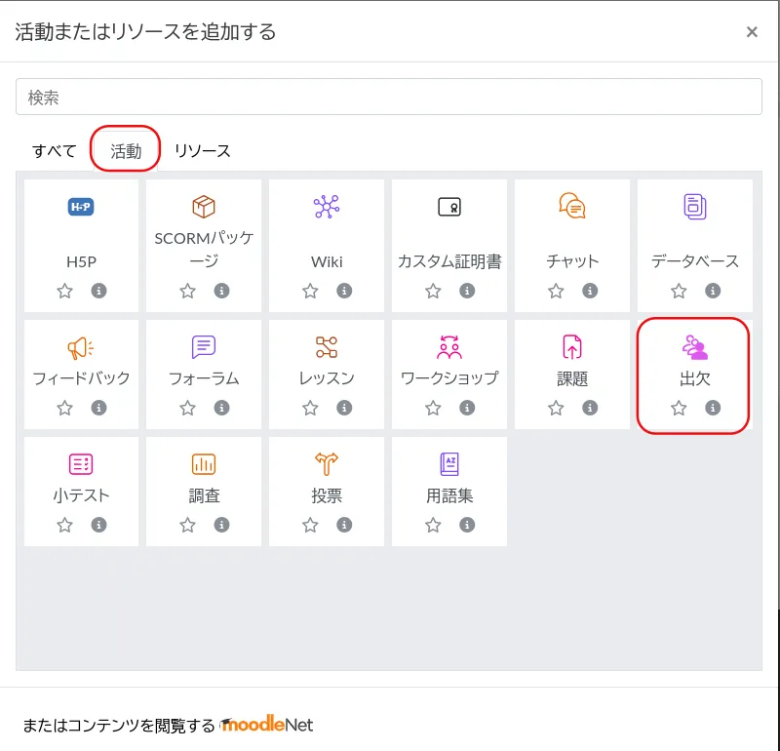Show info for カスタム証明書
This screenshot has height=751, width=780.
coord(467,291)
